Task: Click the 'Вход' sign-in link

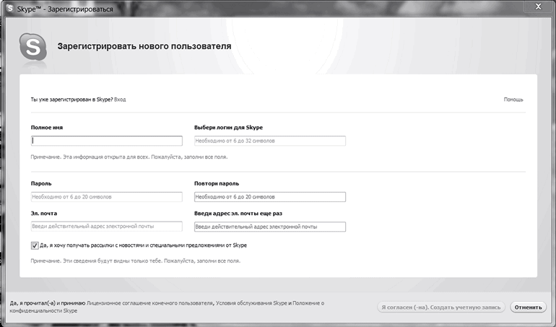Action: pos(120,100)
